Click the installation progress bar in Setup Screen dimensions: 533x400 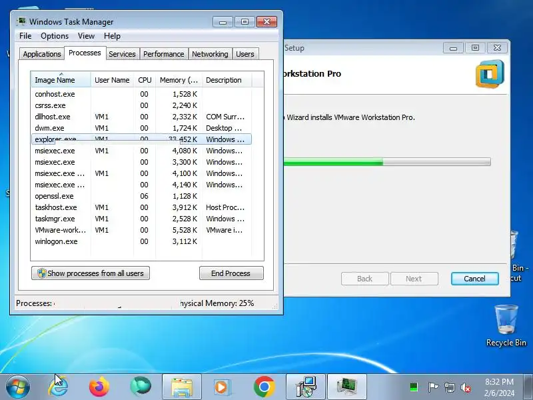click(x=387, y=161)
